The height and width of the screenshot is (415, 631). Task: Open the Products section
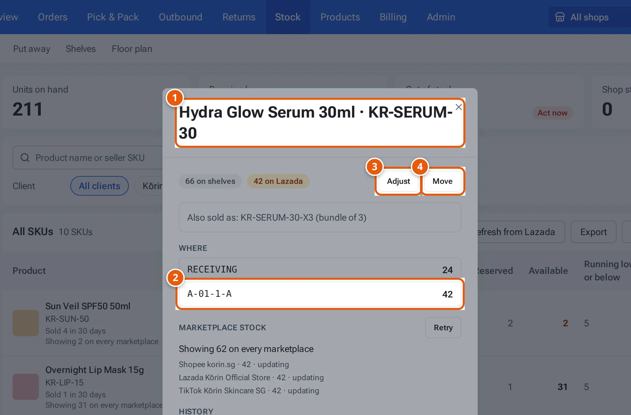coord(340,17)
